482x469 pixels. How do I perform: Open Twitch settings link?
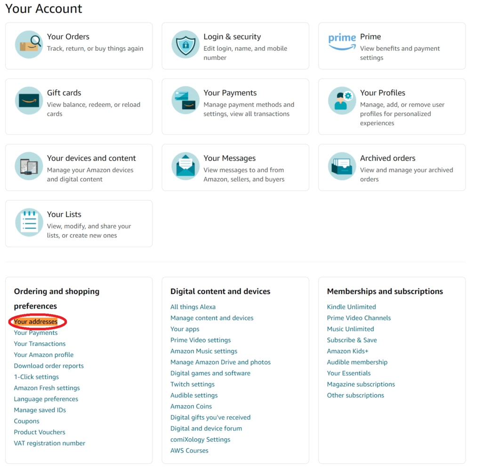tap(193, 384)
